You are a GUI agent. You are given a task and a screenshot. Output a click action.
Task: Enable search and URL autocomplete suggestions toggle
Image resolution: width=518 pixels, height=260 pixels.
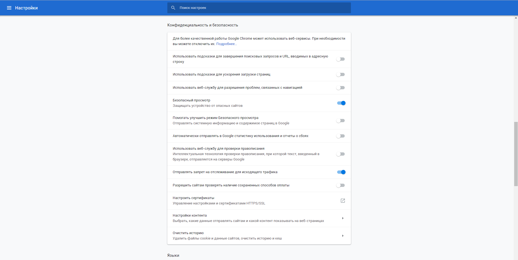click(341, 59)
